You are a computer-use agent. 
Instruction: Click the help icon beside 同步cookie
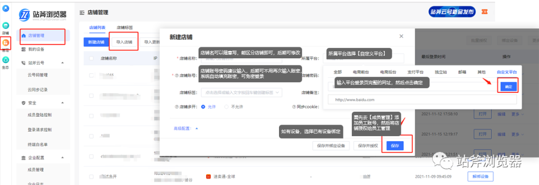click(x=294, y=107)
